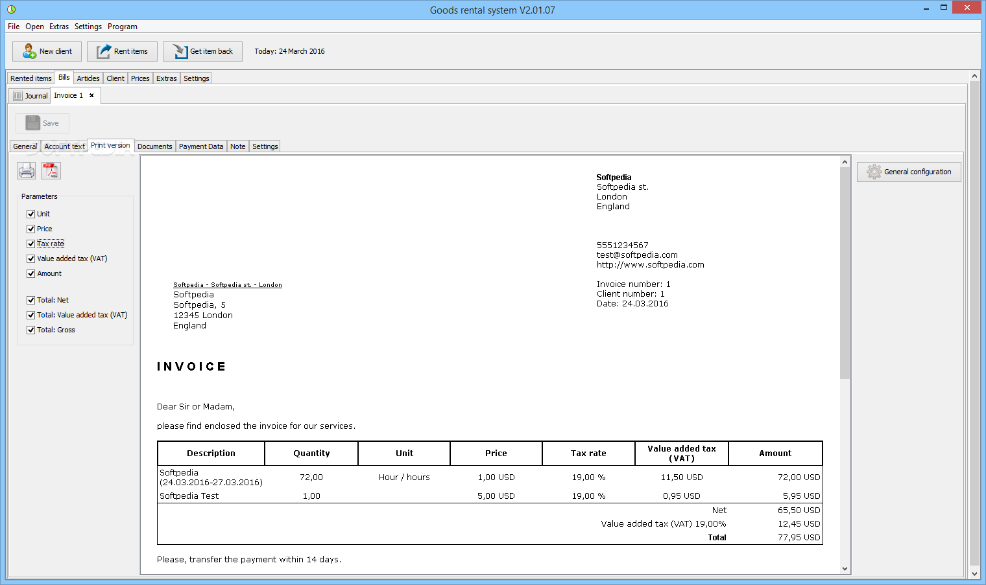Click the 77,95 USD total value
This screenshot has height=585, width=986.
click(799, 538)
